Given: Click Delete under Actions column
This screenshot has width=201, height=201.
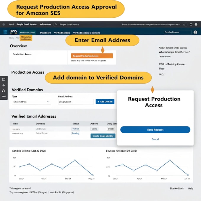Looking at the screenshot, I should pos(95,129).
